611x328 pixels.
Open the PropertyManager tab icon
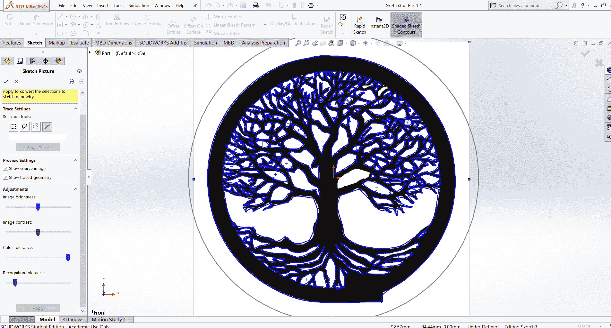(x=20, y=61)
